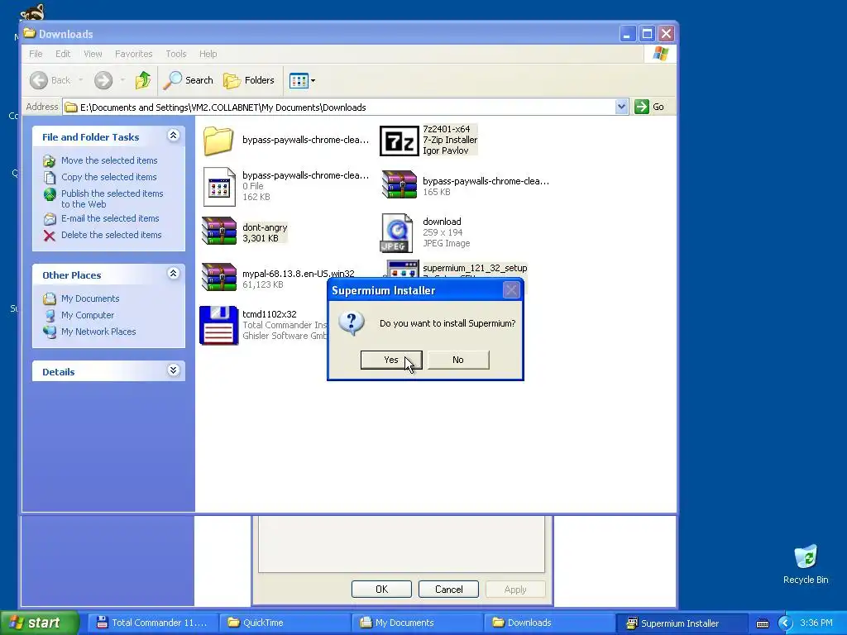Viewport: 847px width, 635px height.
Task: Select the bypass-paywalls folder icon
Action: (x=218, y=141)
